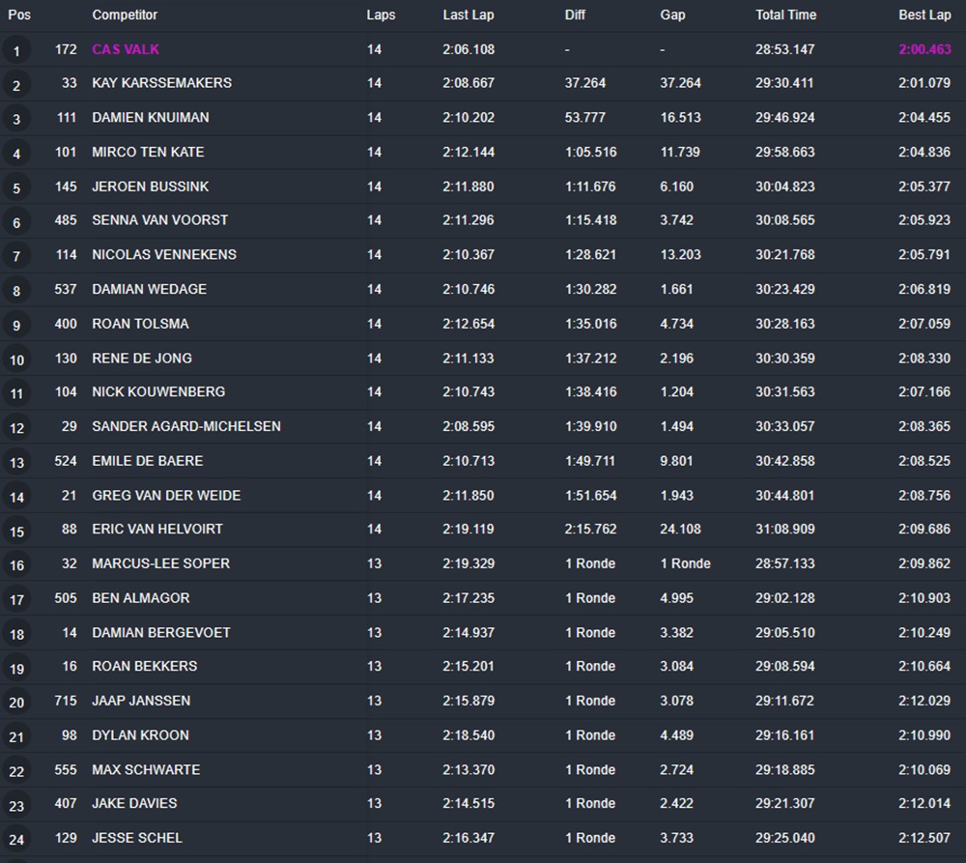
Task: Click the Laps column header
Action: (381, 14)
